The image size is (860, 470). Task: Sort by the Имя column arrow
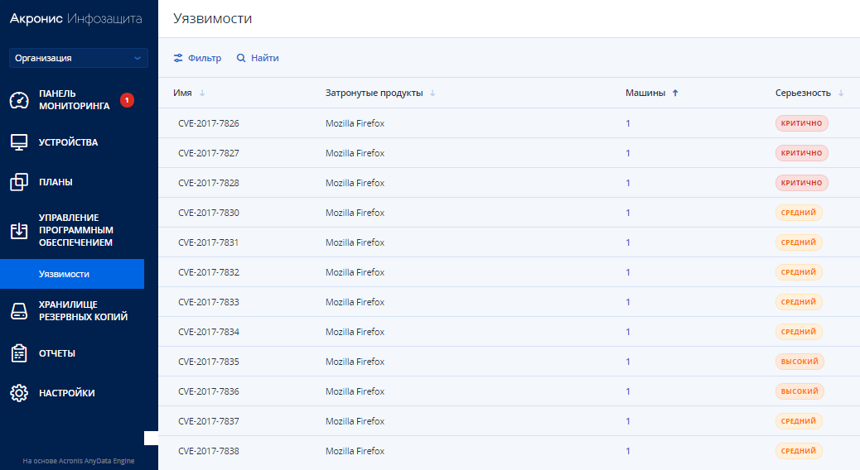pyautogui.click(x=202, y=94)
